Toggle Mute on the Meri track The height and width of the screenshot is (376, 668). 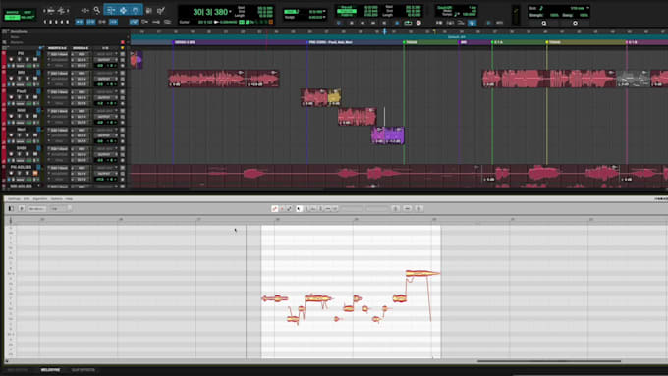tap(35, 134)
